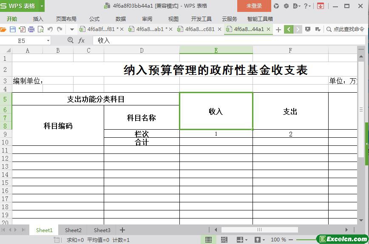
Task: Select the 插入 ribbon tab
Action: (x=38, y=19)
